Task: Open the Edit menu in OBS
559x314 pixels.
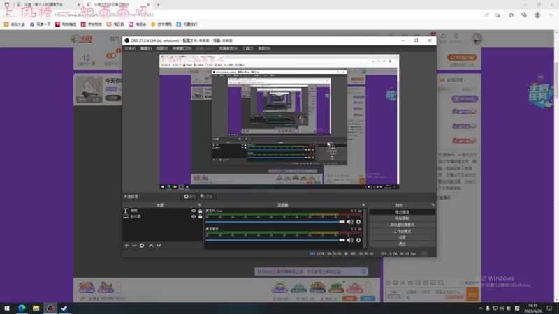Action: click(x=145, y=48)
